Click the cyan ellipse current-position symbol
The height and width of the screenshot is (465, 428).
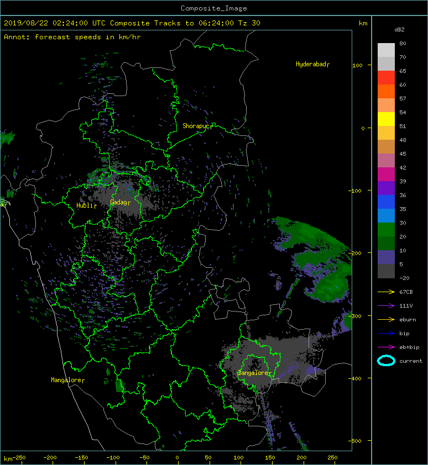tap(386, 361)
